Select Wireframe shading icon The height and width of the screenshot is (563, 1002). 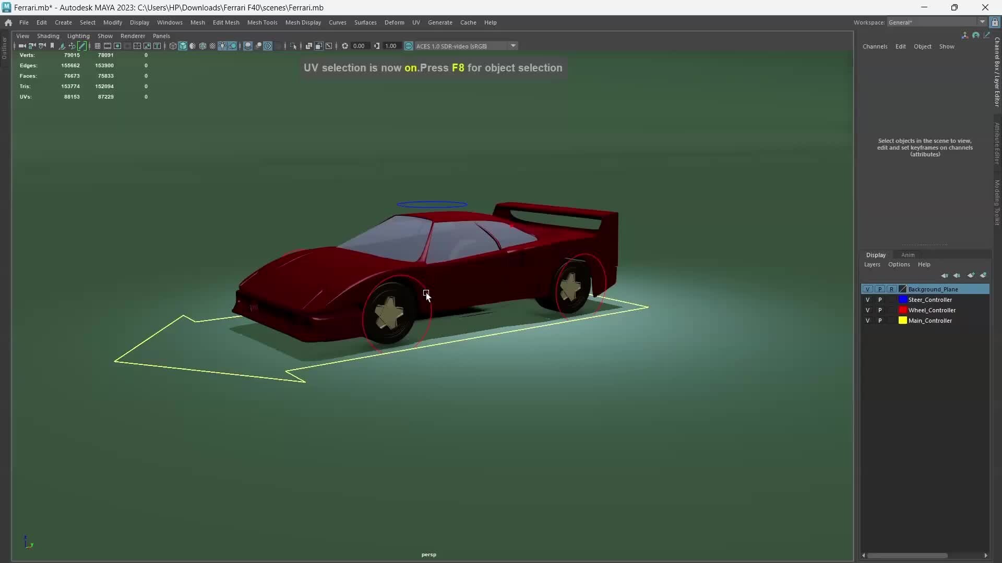(x=173, y=46)
